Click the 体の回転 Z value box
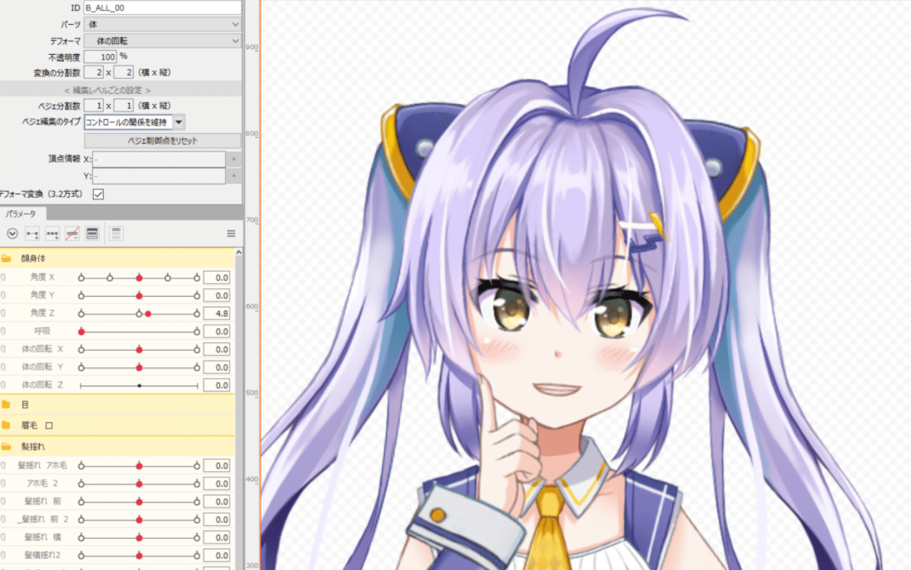The width and height of the screenshot is (911, 570). coord(216,385)
